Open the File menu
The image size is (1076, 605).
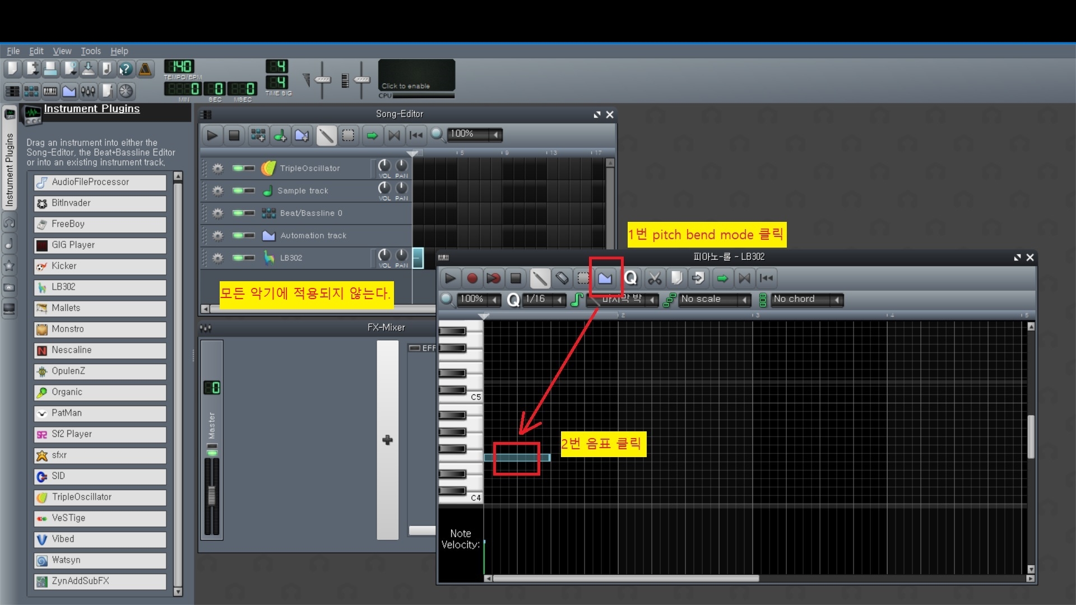13,51
